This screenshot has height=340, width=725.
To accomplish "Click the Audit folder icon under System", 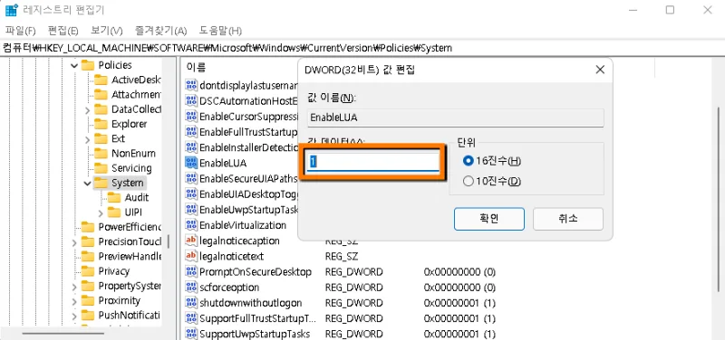I will pyautogui.click(x=114, y=197).
